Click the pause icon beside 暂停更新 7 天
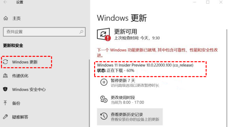229x127 pixels. 104,82
